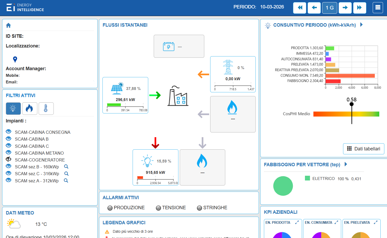The height and width of the screenshot is (238, 387).
Task: Show the SCAM-COGENERATORE plant
Action: pos(9,159)
